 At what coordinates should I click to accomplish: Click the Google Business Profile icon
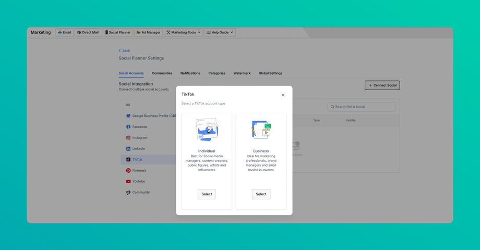(x=128, y=116)
